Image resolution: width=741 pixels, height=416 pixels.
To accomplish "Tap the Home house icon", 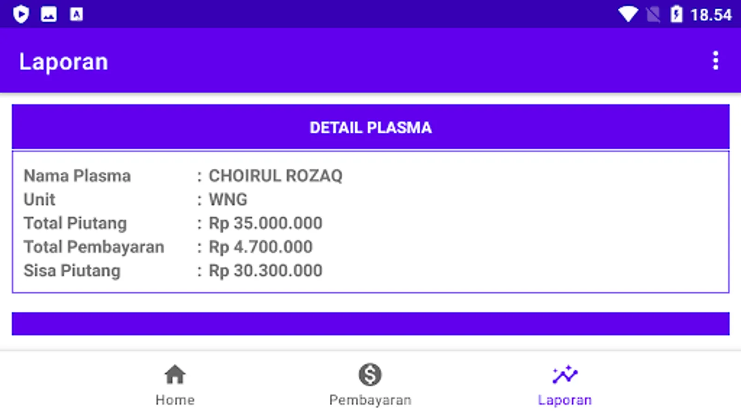I will tap(175, 374).
